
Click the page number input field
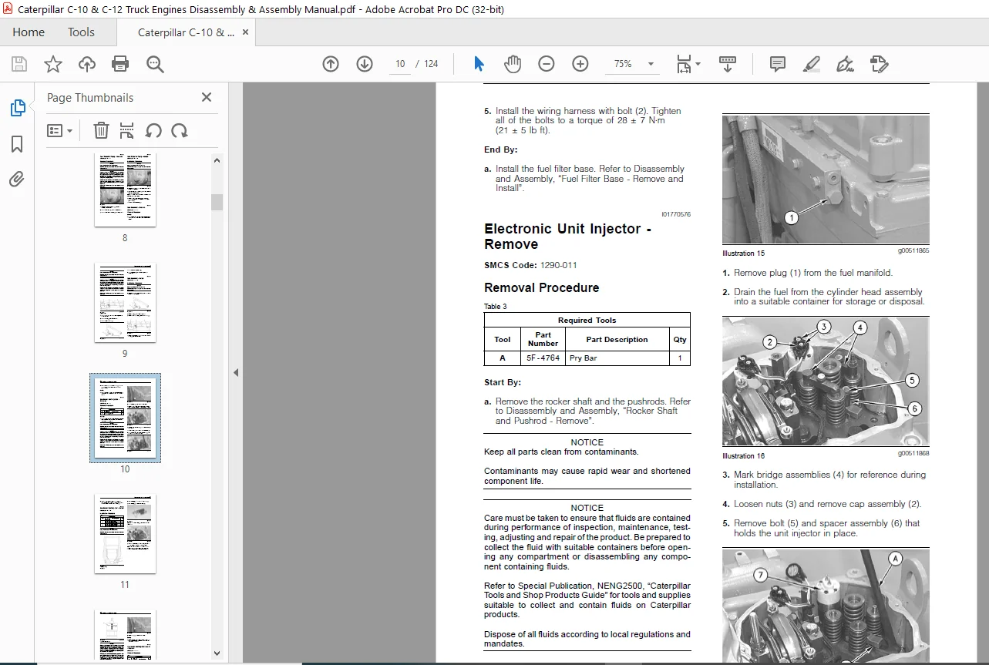click(x=399, y=64)
